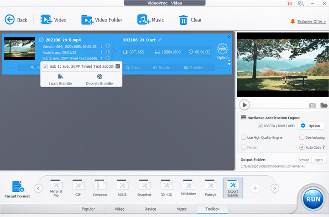
Task: Remove the 202106-24-0.mp4 item with its X
Action: (x=229, y=37)
